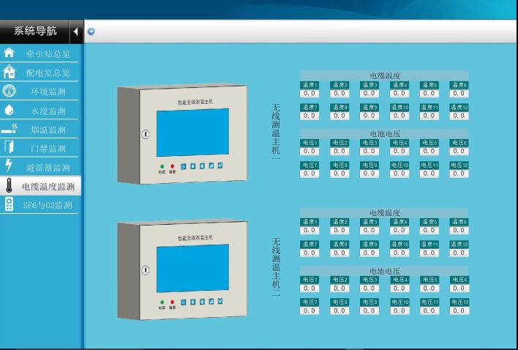Select the 电压7 value field of 主机二
The height and width of the screenshot is (350, 518).
pyautogui.click(x=309, y=310)
